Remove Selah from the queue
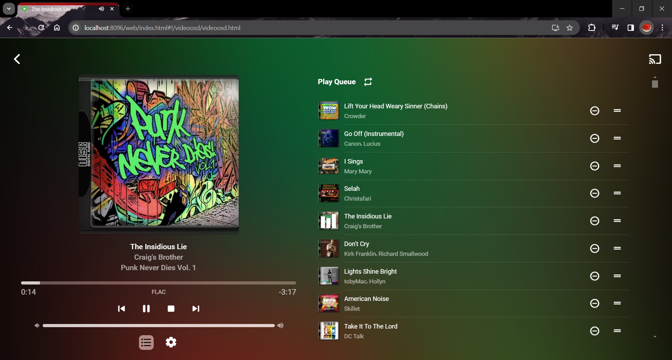The width and height of the screenshot is (672, 360). tap(595, 193)
